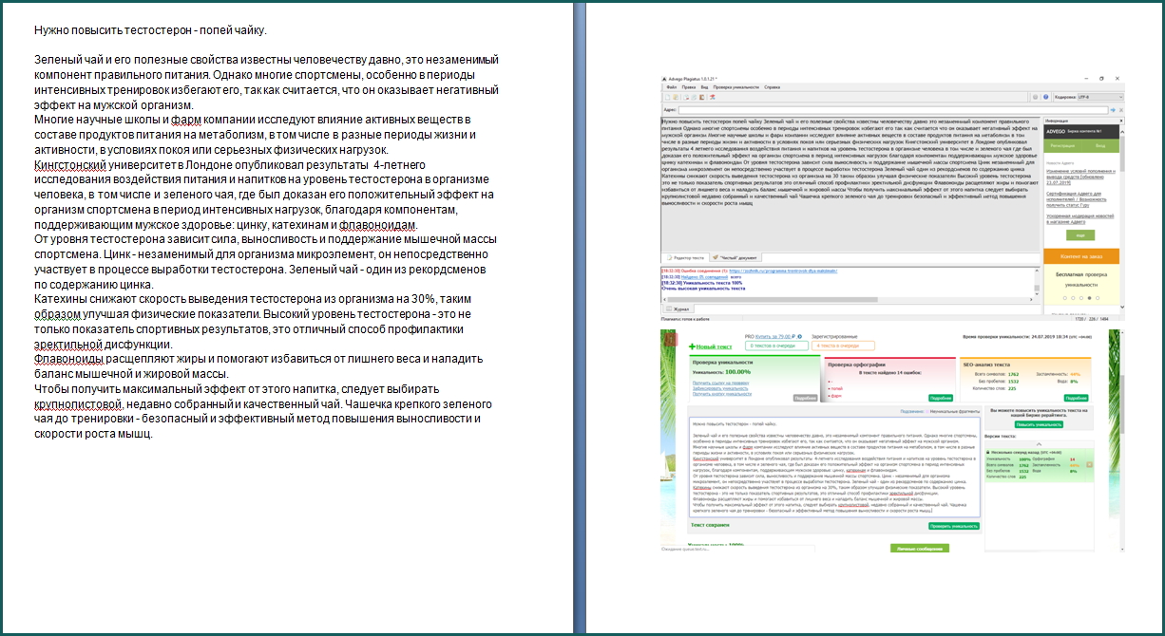Click the underlined word "крупнолистовой" on left page
Image resolution: width=1165 pixels, height=636 pixels.
pyautogui.click(x=80, y=402)
